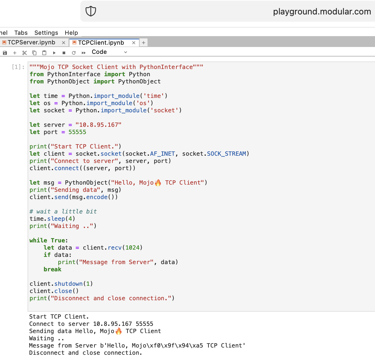
Task: Switch to the TCPServer.ipynb tab
Action: (x=31, y=42)
